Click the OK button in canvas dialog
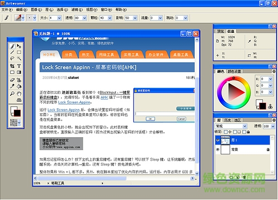Viewport: 278px width, 200px height. [x=150, y=119]
